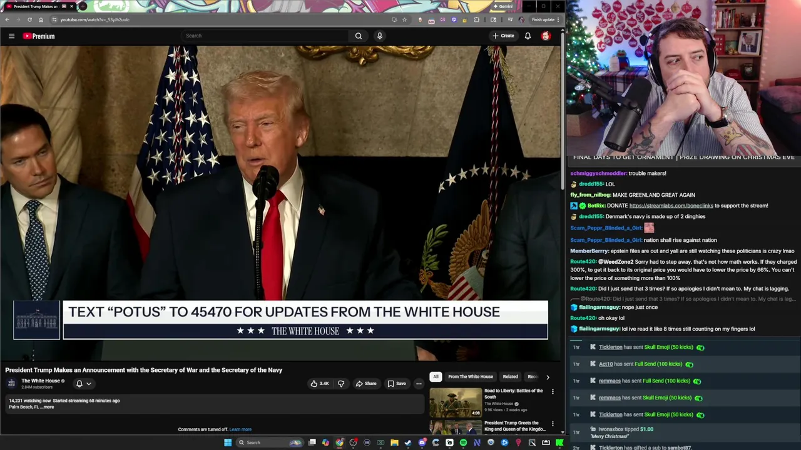
Task: Click the browser address bar URL
Action: [x=95, y=19]
